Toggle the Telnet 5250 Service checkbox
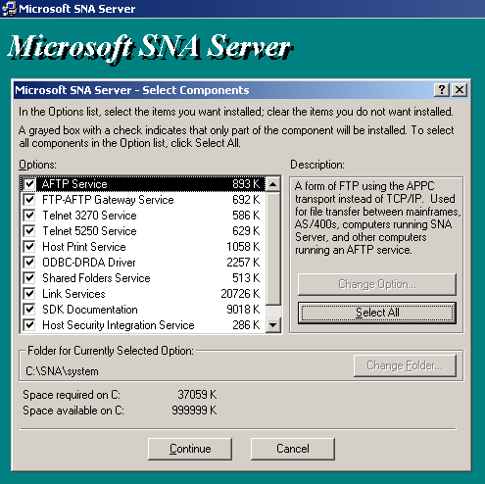The height and width of the screenshot is (484, 485). tap(29, 231)
